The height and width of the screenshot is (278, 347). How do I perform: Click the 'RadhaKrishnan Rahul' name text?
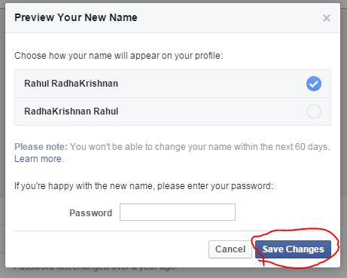pos(71,112)
